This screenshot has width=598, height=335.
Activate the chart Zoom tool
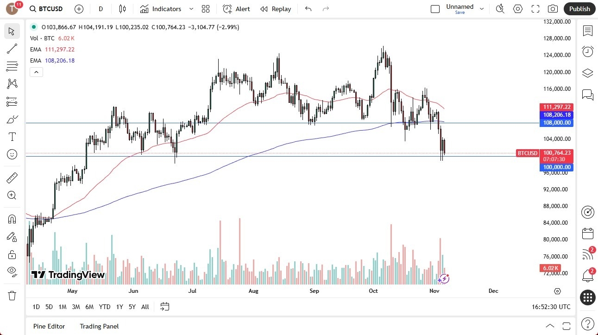(x=12, y=195)
